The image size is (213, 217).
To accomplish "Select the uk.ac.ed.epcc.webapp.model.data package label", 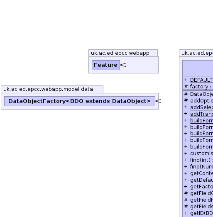I will coord(48,89).
